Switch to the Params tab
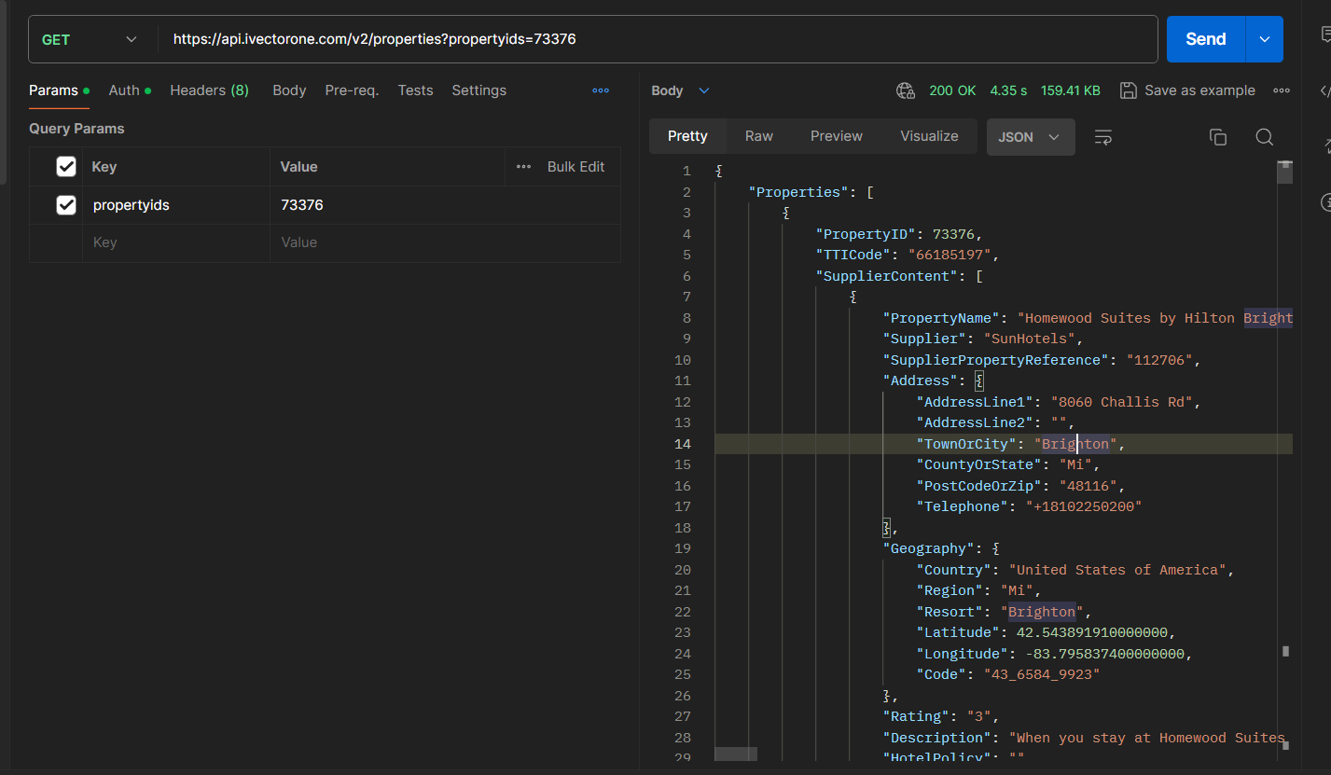1331x775 pixels. coord(59,90)
